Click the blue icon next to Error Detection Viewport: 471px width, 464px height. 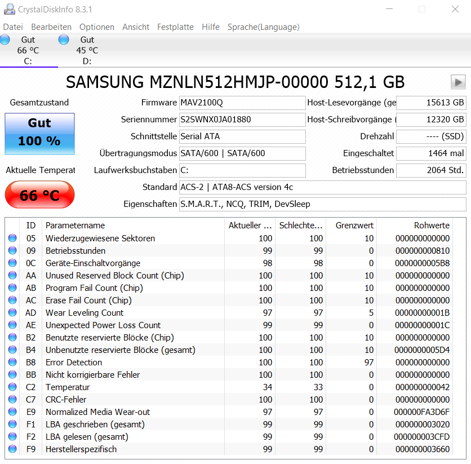(12, 363)
